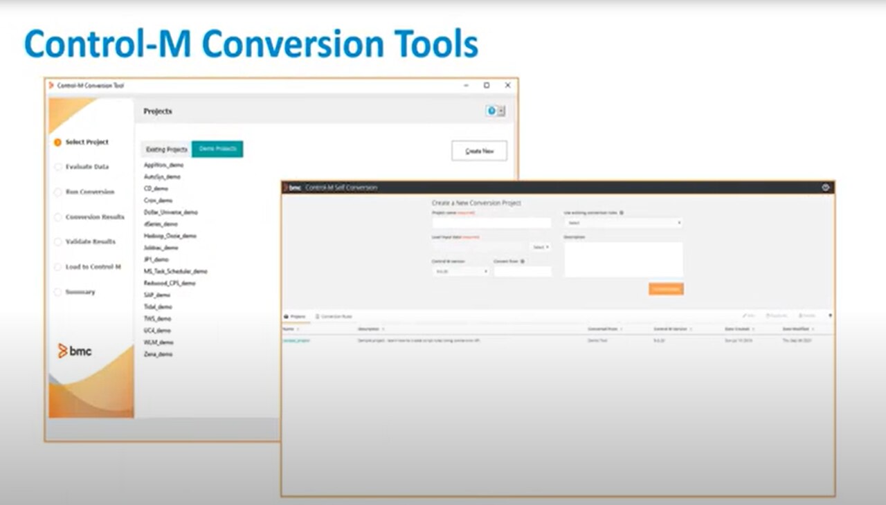Screen dimensions: 886x505
Task: Select dSeries_demo in the demo project list
Action: (x=161, y=223)
